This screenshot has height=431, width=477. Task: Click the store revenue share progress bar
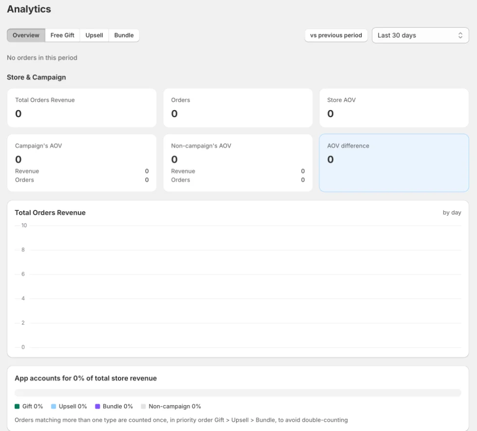pyautogui.click(x=238, y=393)
